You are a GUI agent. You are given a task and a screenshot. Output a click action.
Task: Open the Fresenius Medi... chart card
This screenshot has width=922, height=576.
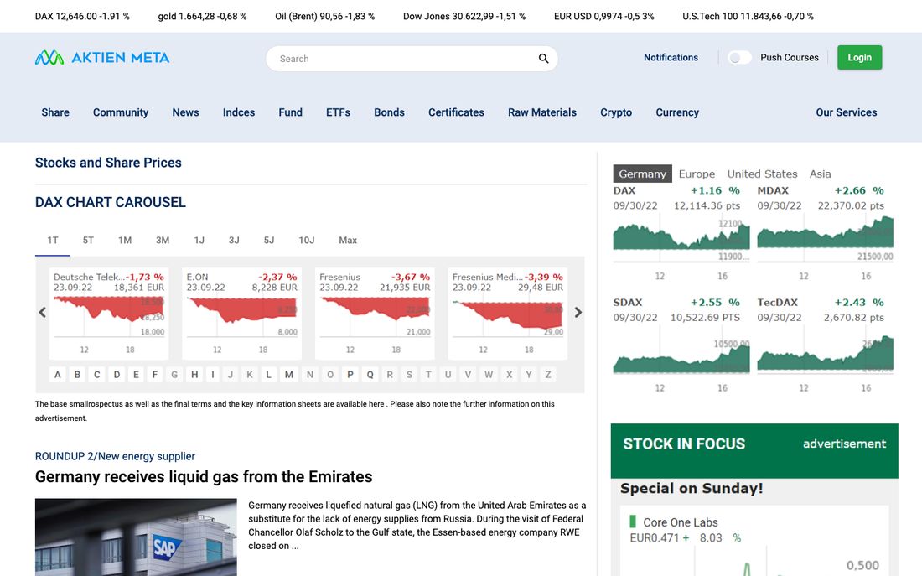coord(507,314)
